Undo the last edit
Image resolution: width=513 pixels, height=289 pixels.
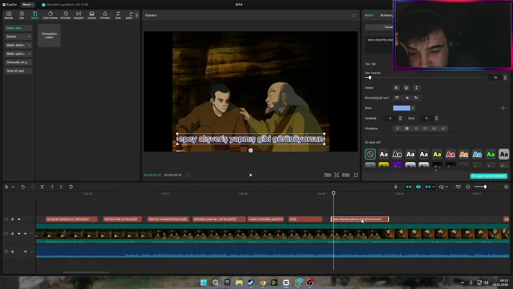23,187
